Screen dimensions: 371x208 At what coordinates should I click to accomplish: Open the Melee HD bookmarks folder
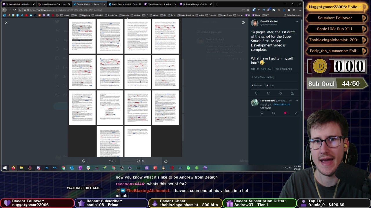pyautogui.click(x=97, y=15)
